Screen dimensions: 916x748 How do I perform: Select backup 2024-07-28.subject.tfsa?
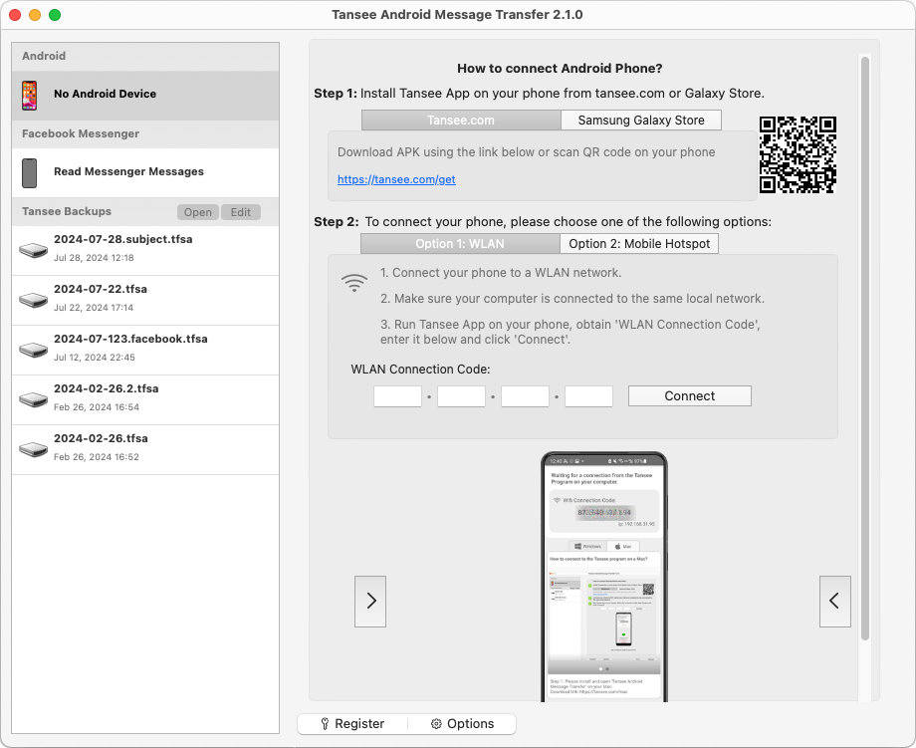[x=145, y=250]
